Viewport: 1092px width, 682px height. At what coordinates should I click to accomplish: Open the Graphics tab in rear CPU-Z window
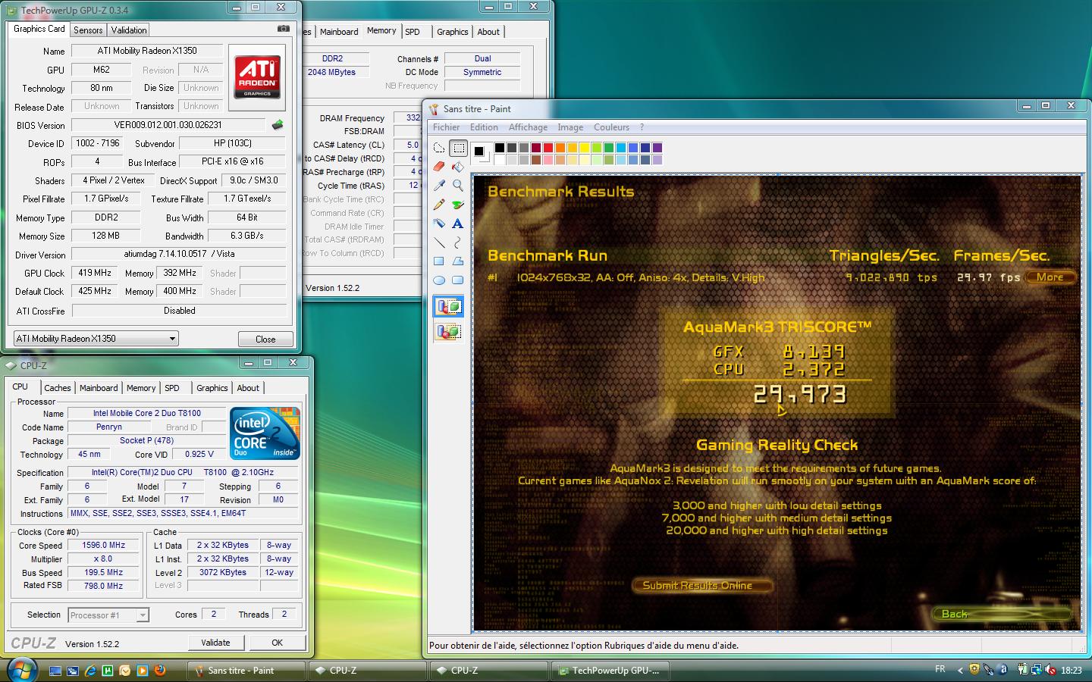coord(452,32)
